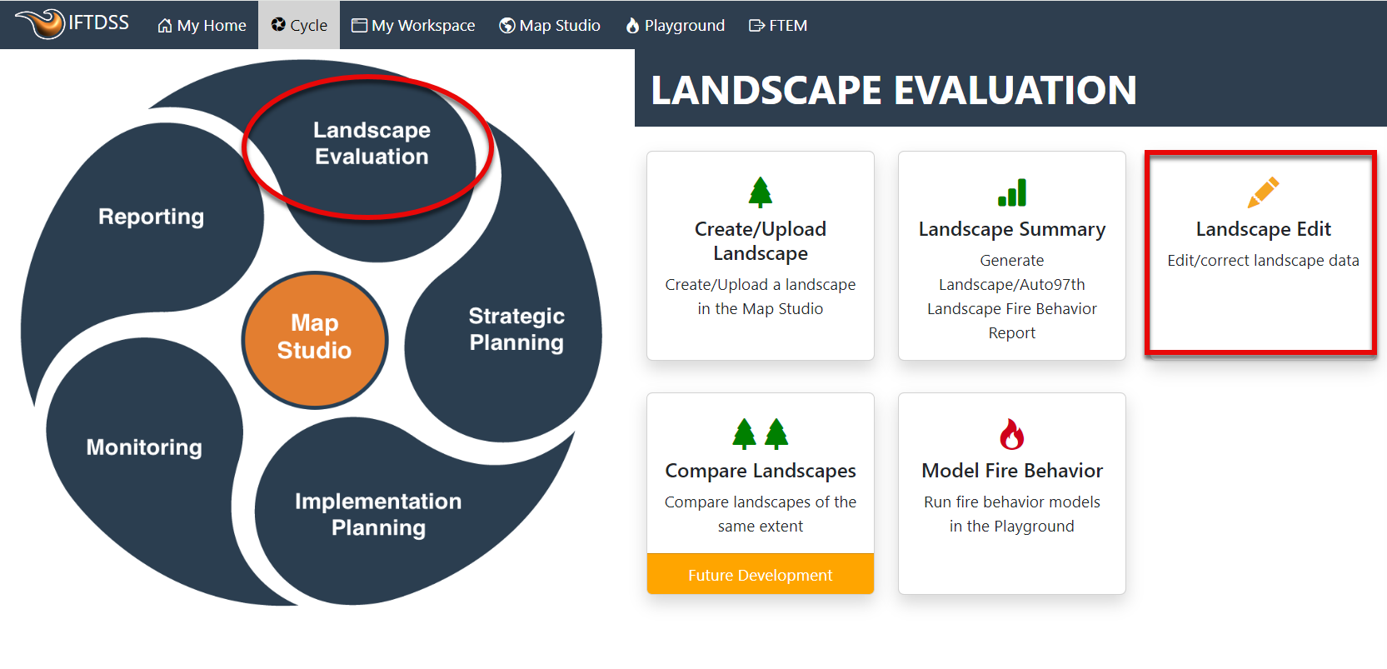Click the flame icon beside Playground
Image resolution: width=1387 pixels, height=669 pixels.
[x=632, y=26]
